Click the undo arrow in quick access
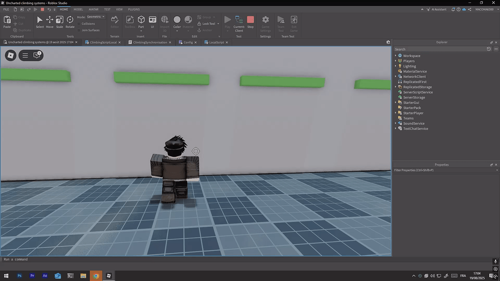The height and width of the screenshot is (281, 500). [x=49, y=9]
